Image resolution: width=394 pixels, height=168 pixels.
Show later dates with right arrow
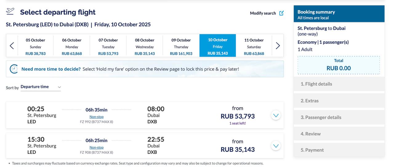pyautogui.click(x=278, y=46)
